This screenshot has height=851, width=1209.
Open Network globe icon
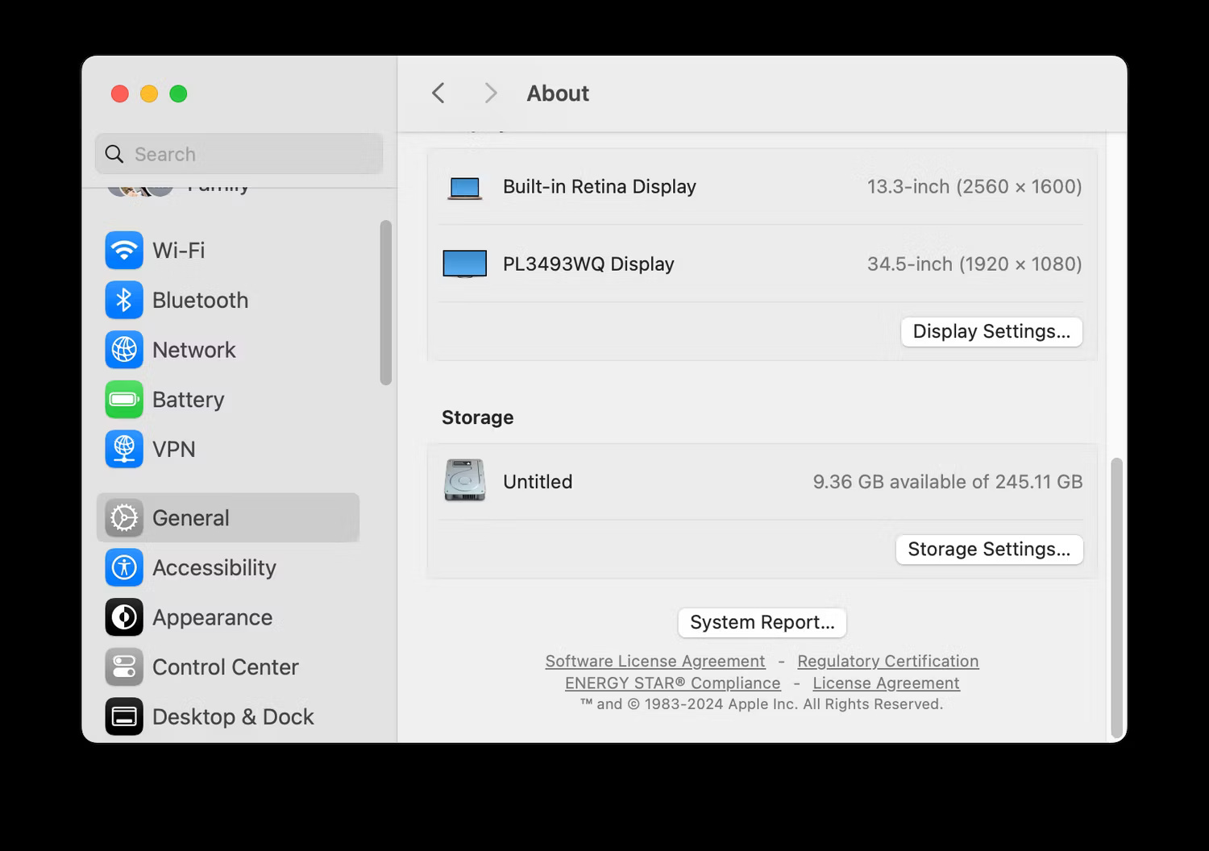124,350
